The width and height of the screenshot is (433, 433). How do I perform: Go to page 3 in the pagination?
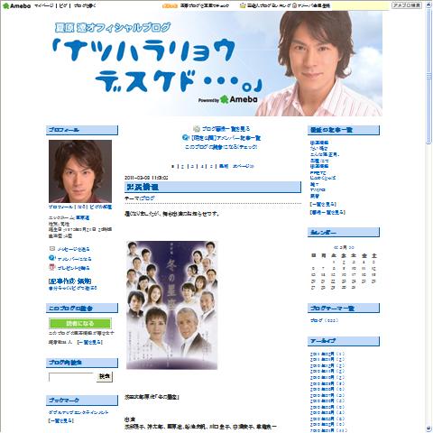192,166
